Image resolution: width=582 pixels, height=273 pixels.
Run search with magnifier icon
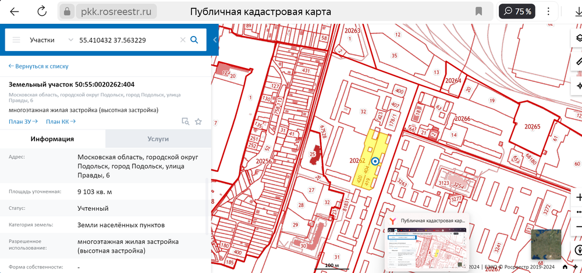pos(194,40)
